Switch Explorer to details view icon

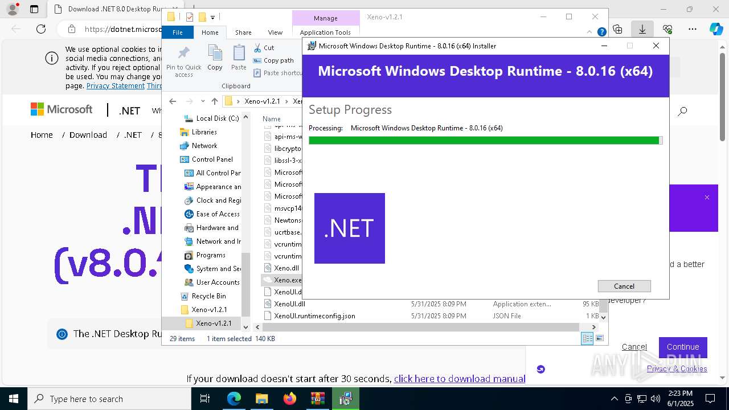point(587,339)
